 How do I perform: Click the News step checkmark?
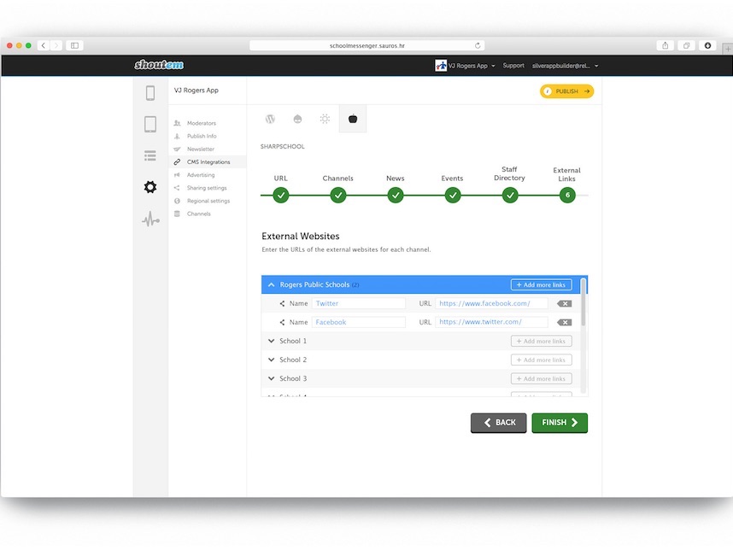point(396,196)
